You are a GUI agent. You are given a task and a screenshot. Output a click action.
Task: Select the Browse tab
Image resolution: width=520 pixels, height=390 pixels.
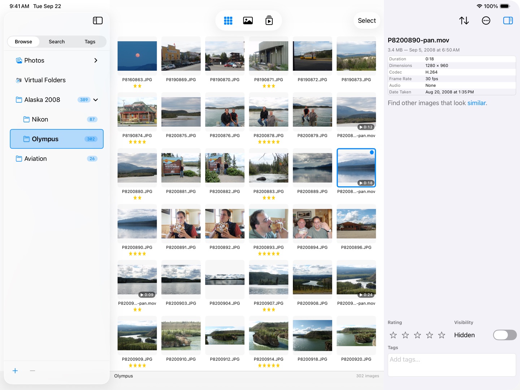click(23, 42)
